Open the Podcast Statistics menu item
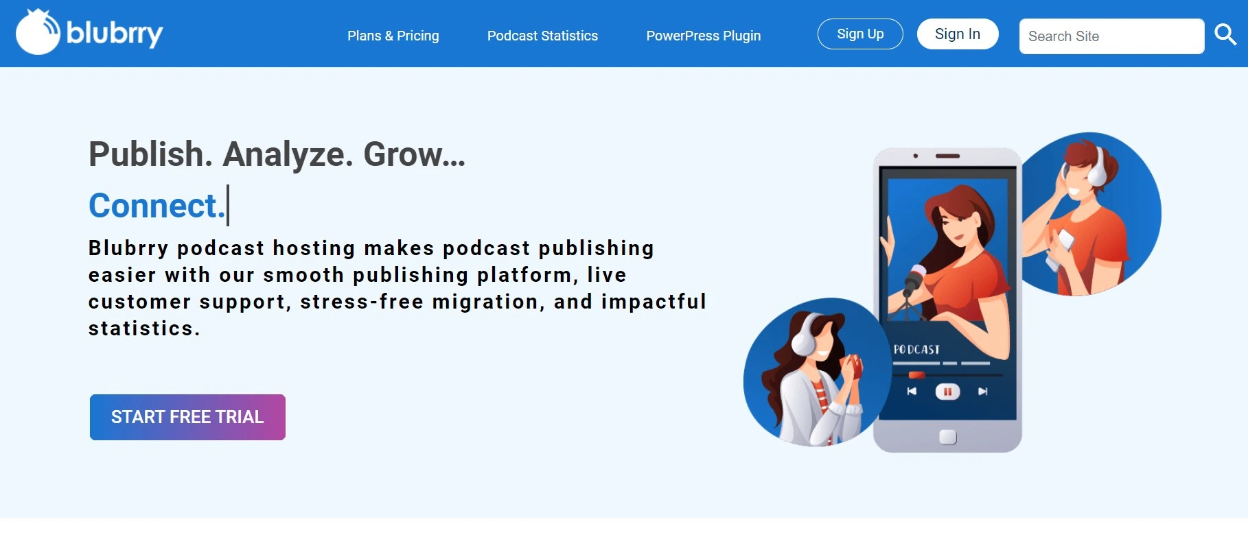The width and height of the screenshot is (1248, 539). [542, 36]
